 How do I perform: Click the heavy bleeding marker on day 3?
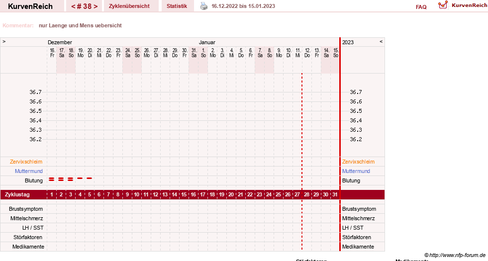tap(71, 179)
